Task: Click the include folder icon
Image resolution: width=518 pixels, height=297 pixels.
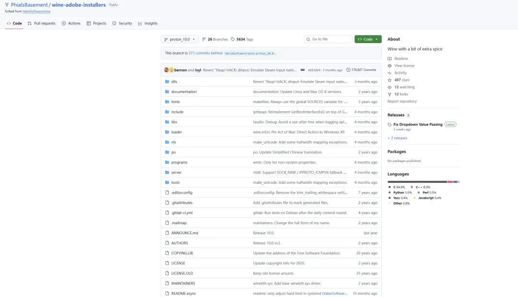Action: pyautogui.click(x=167, y=112)
